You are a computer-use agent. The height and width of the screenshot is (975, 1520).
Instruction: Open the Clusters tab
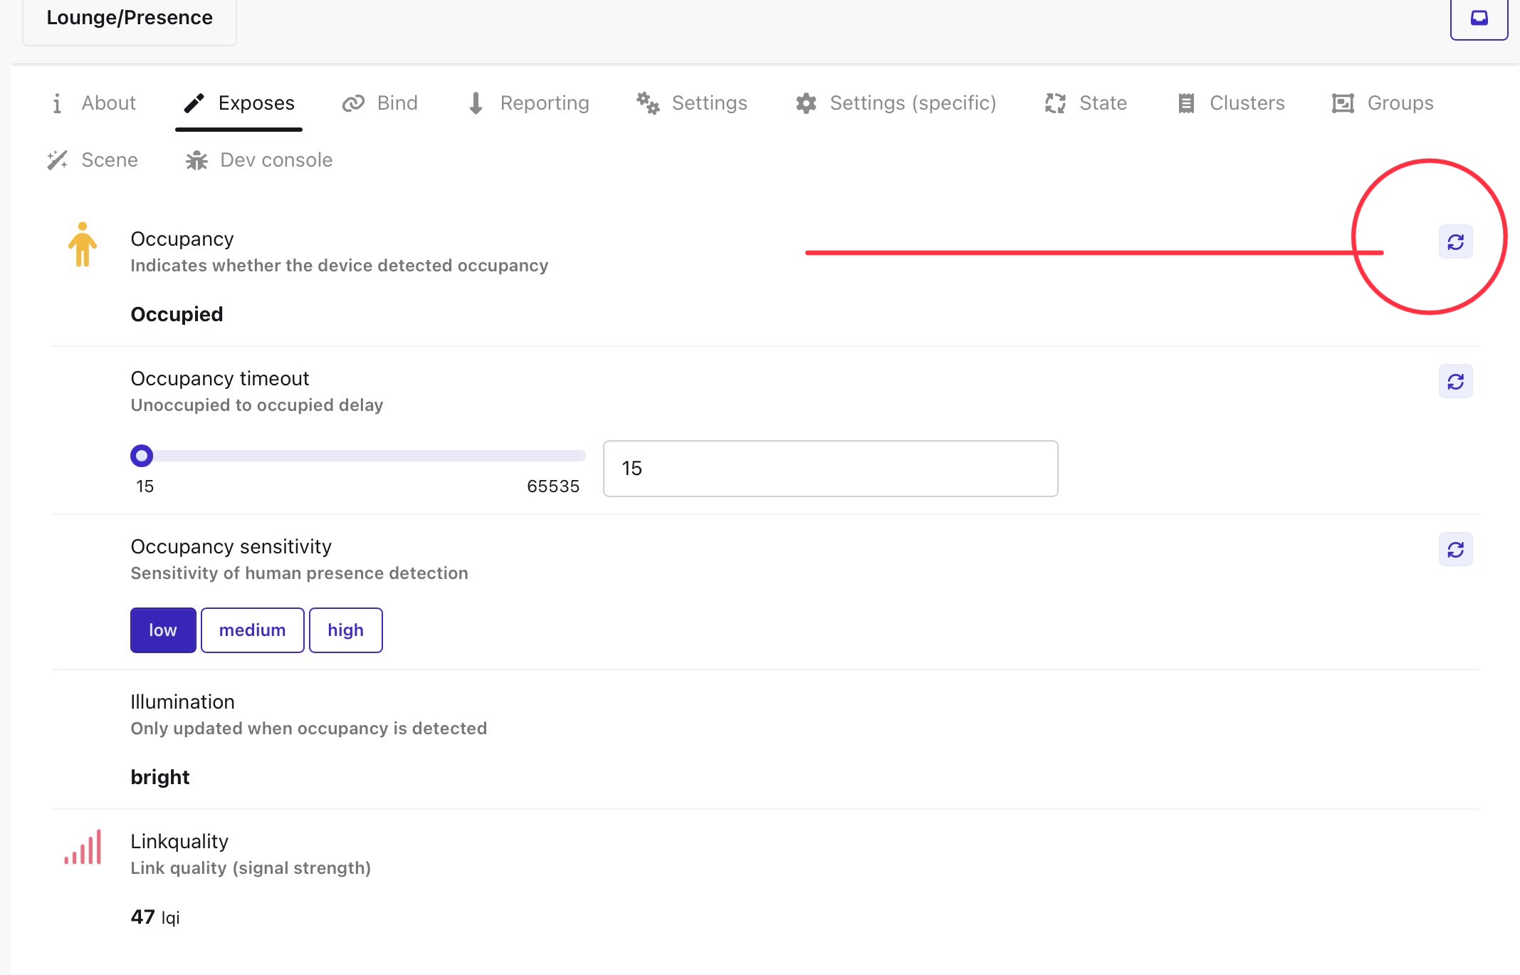(1231, 103)
